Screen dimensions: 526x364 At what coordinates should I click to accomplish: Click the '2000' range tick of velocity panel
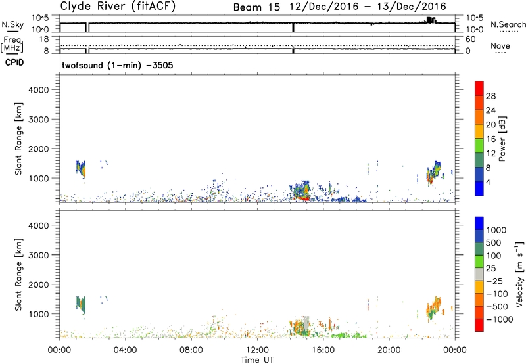[x=39, y=285]
